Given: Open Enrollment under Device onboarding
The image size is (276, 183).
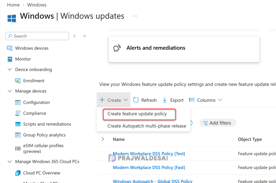Looking at the screenshot, I should (x=34, y=81).
